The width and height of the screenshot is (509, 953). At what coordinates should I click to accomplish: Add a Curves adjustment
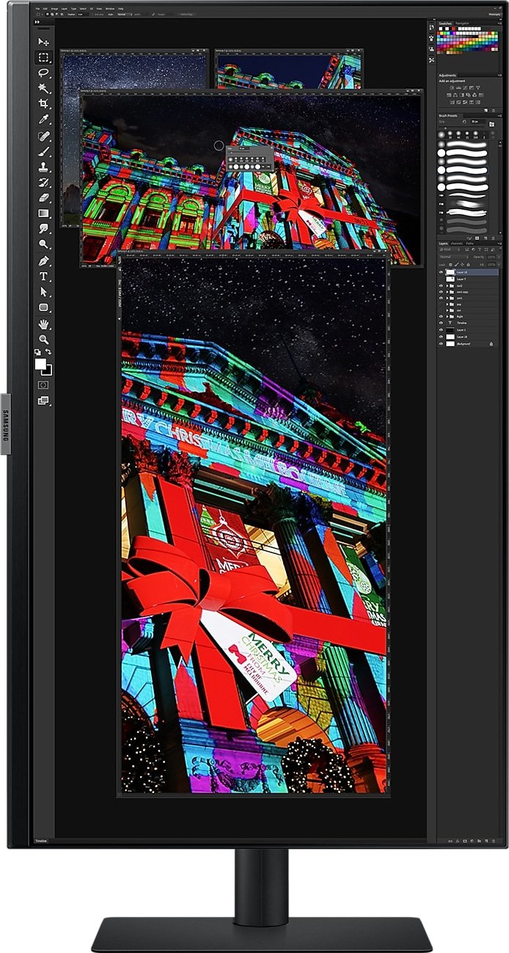tap(465, 88)
